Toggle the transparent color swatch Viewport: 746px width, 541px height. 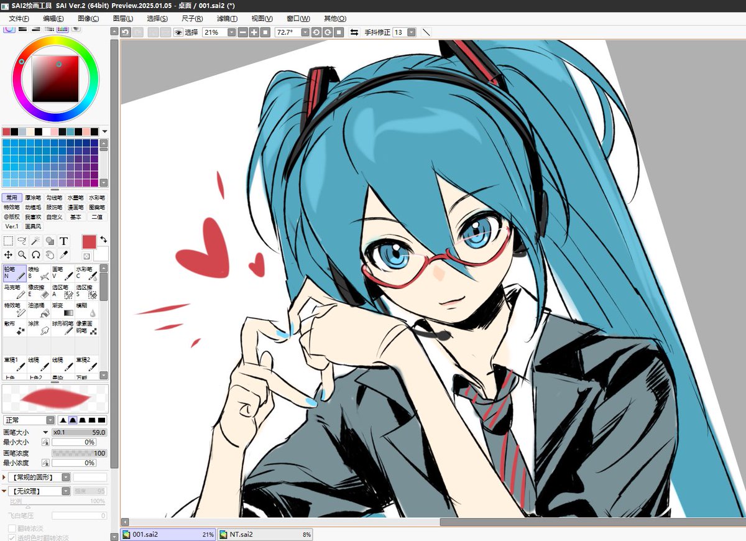click(x=86, y=256)
